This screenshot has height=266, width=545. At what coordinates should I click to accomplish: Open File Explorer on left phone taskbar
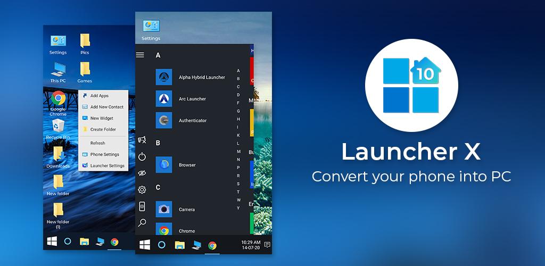84,242
